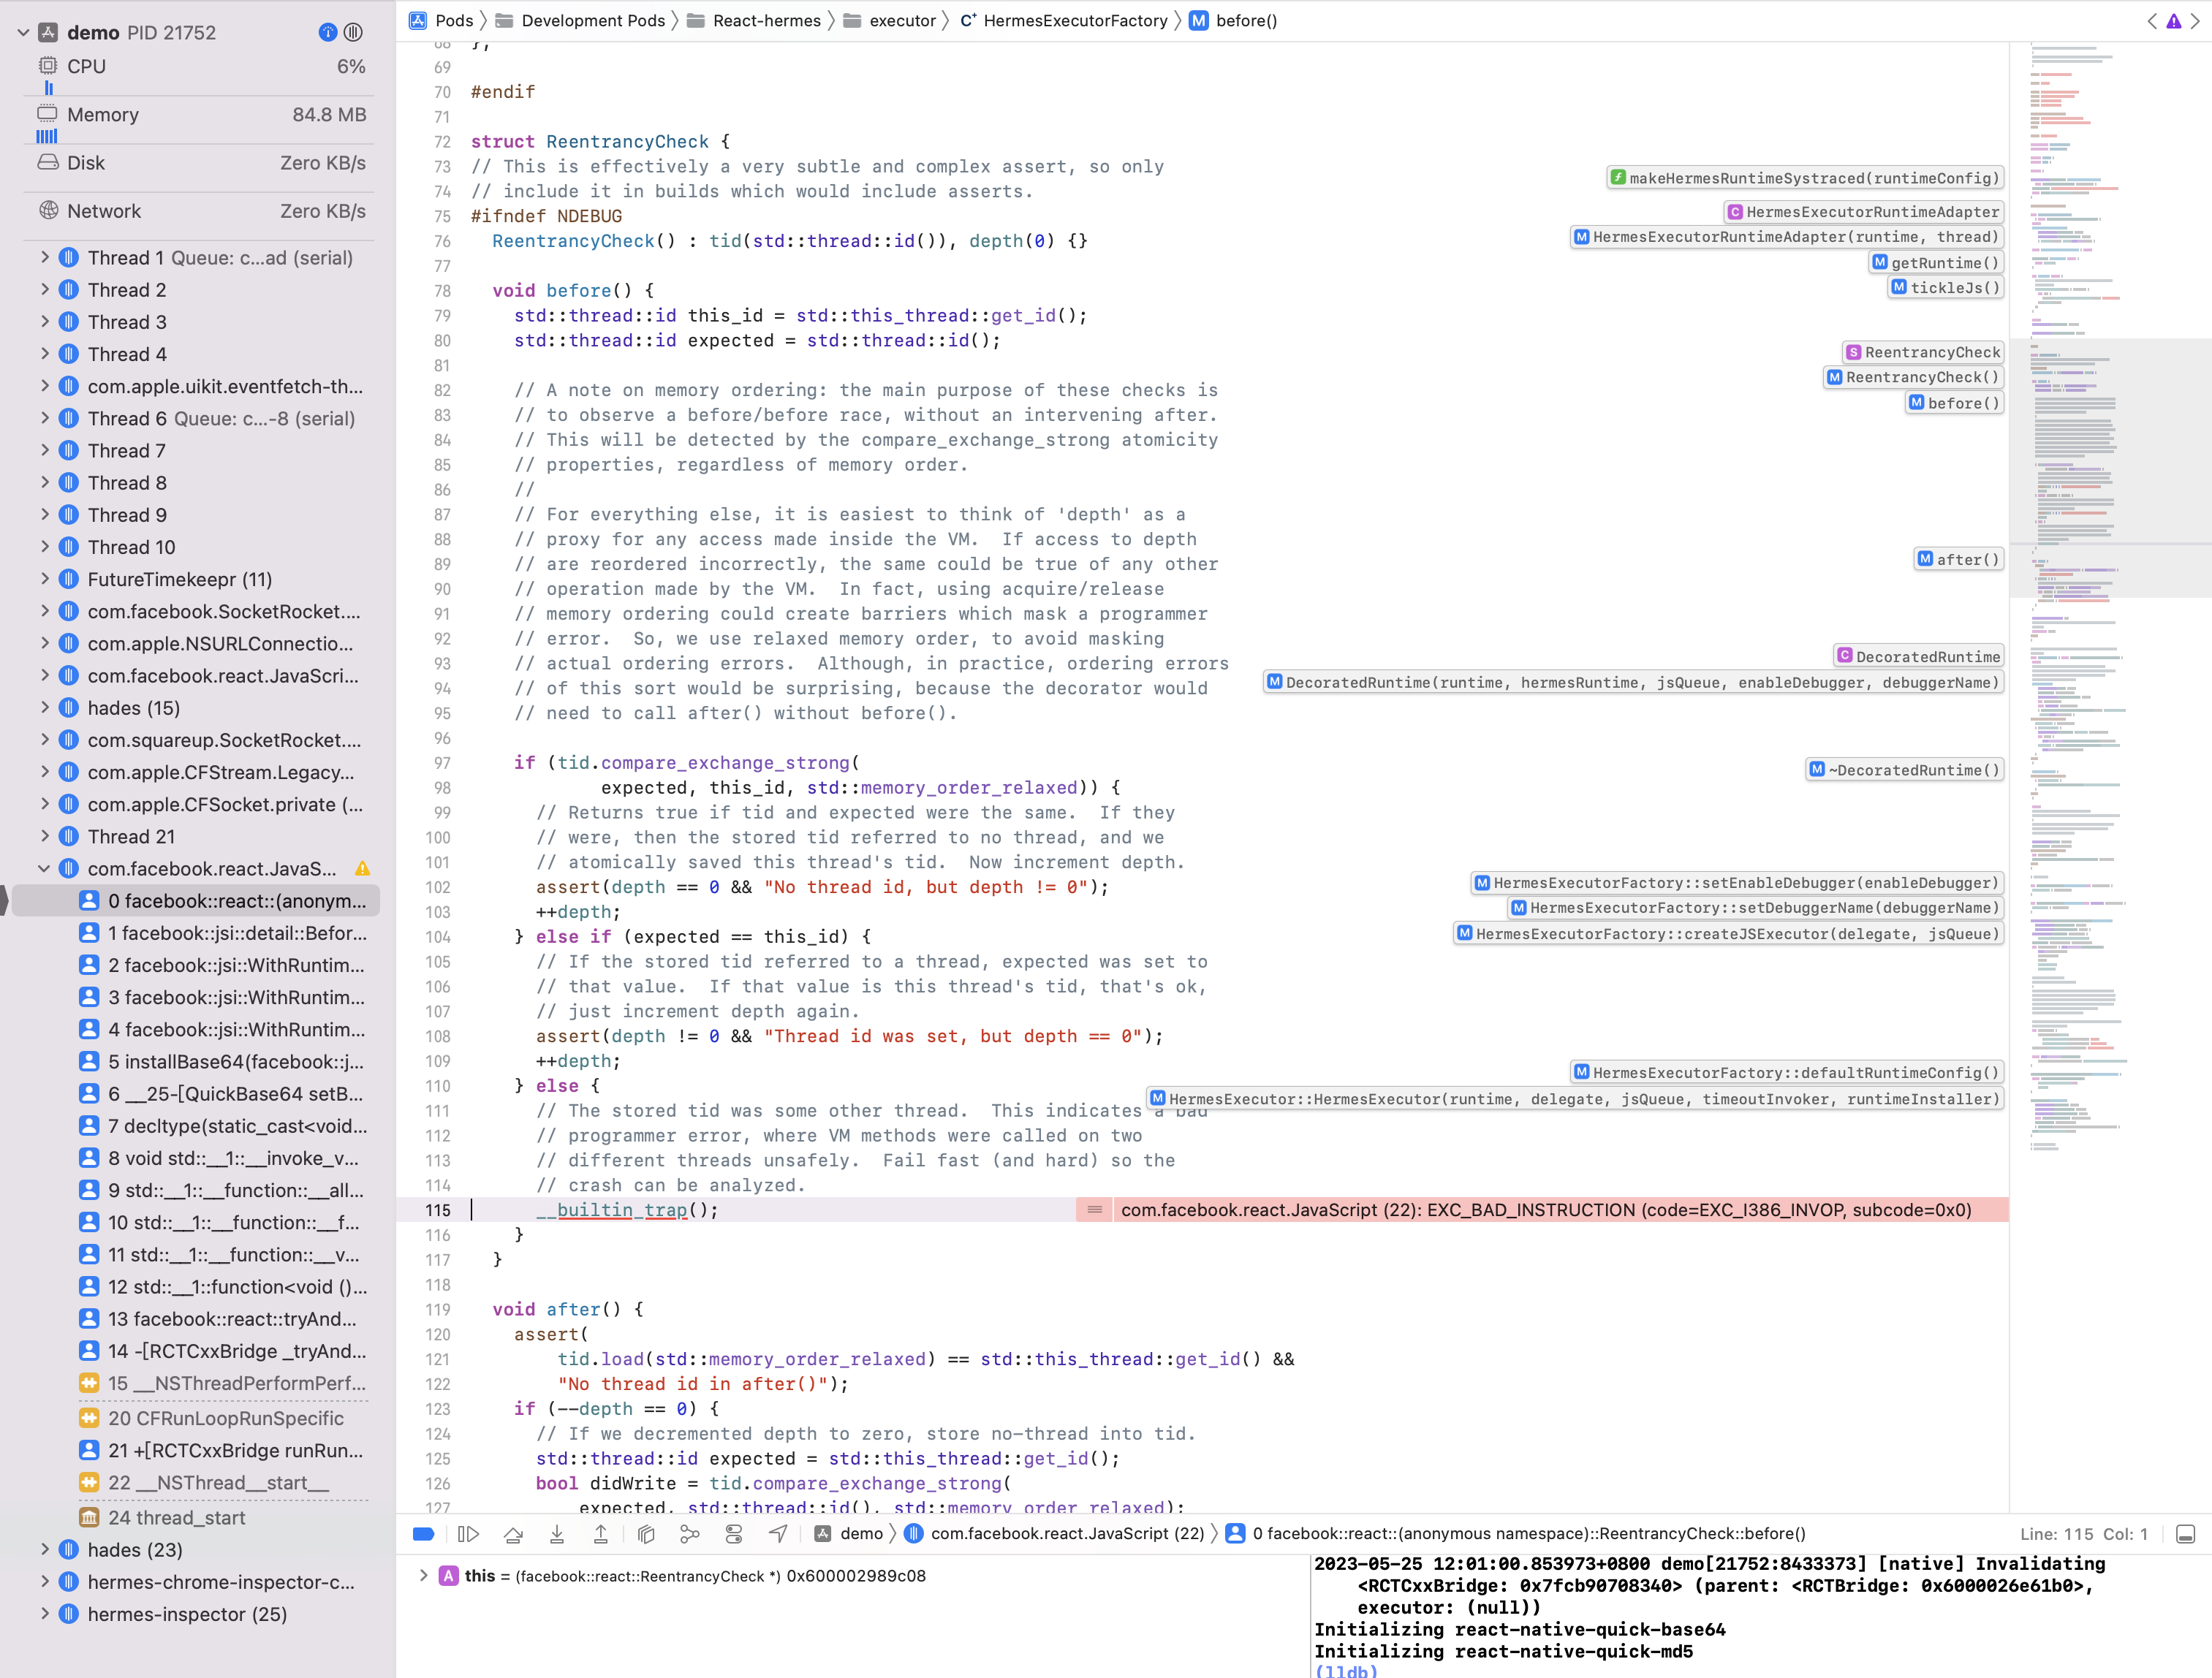Image resolution: width=2212 pixels, height=1678 pixels.
Task: Expand Thread 2 in the debug navigator
Action: 44,290
